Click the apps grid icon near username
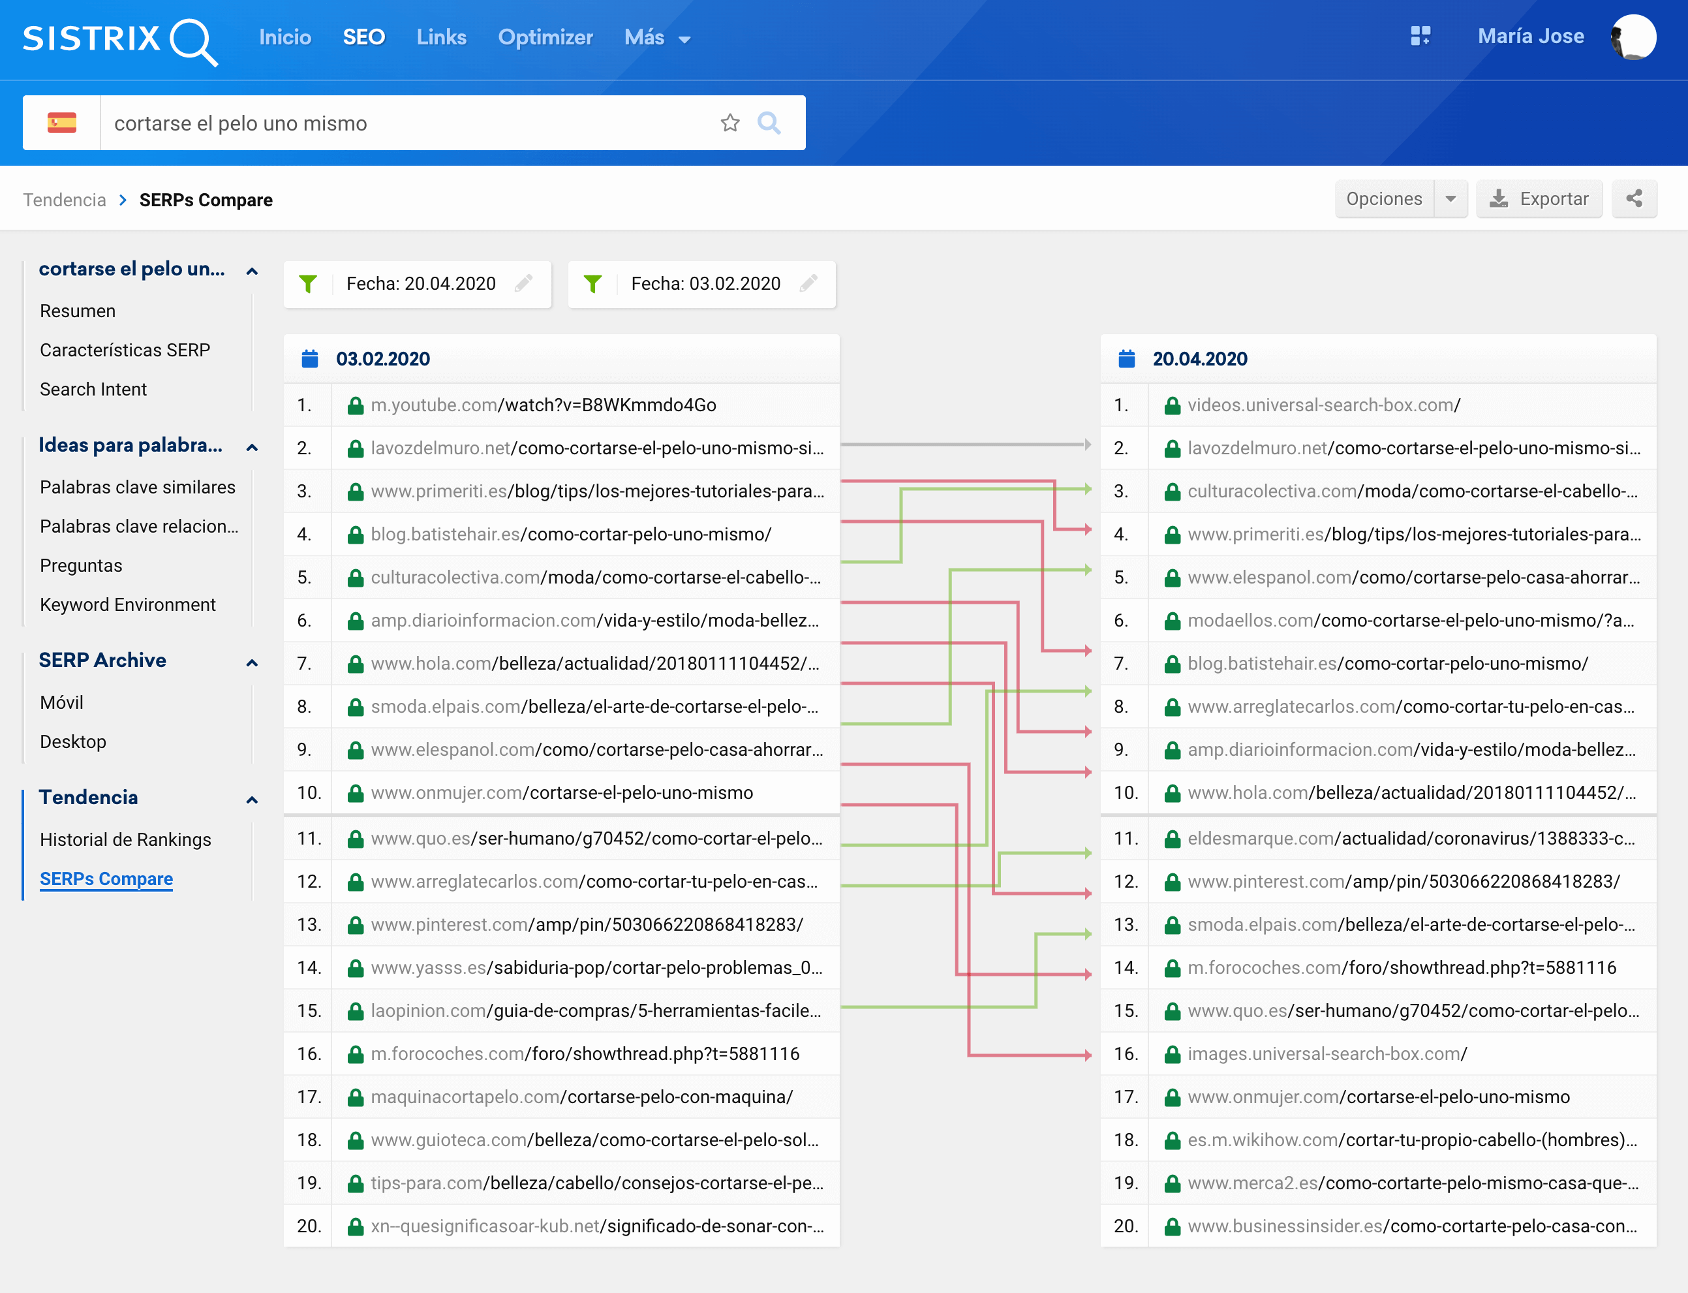Image resolution: width=1688 pixels, height=1293 pixels. pos(1420,36)
